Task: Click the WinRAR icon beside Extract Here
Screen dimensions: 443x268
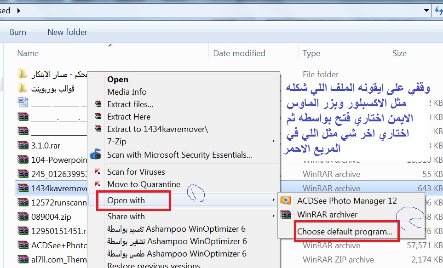Action: 98,116
